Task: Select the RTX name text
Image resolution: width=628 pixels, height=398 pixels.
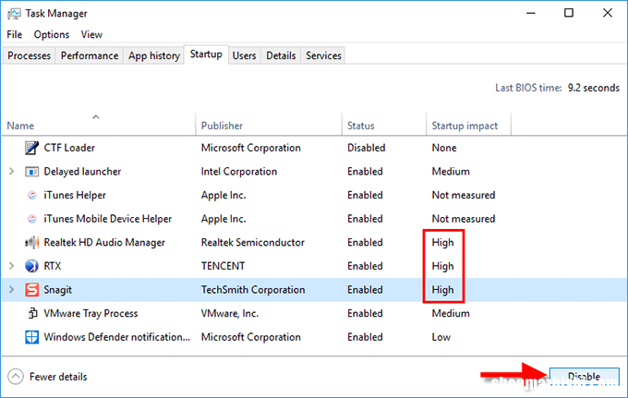Action: tap(53, 266)
